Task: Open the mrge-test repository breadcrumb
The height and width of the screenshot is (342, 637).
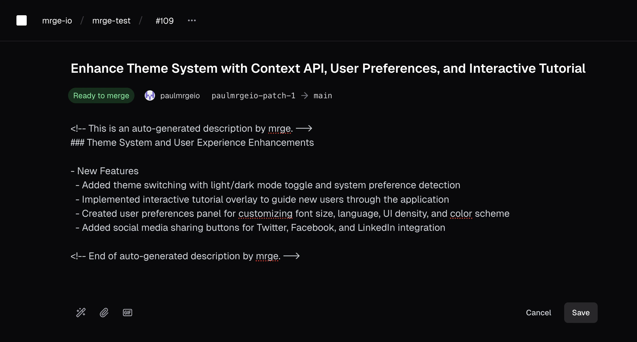Action: [111, 21]
